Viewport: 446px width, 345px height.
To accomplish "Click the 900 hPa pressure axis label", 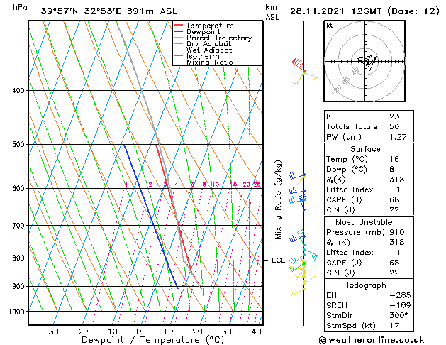I will [x=18, y=286].
